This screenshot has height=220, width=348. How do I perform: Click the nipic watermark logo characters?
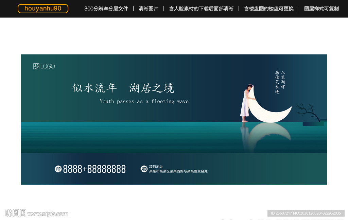tap(15, 213)
